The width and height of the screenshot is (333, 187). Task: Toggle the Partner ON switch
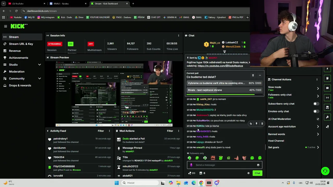(x=71, y=44)
